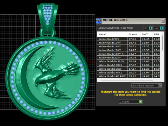Close the Metal Weights dialog
The image size is (168, 126).
pyautogui.click(x=163, y=21)
